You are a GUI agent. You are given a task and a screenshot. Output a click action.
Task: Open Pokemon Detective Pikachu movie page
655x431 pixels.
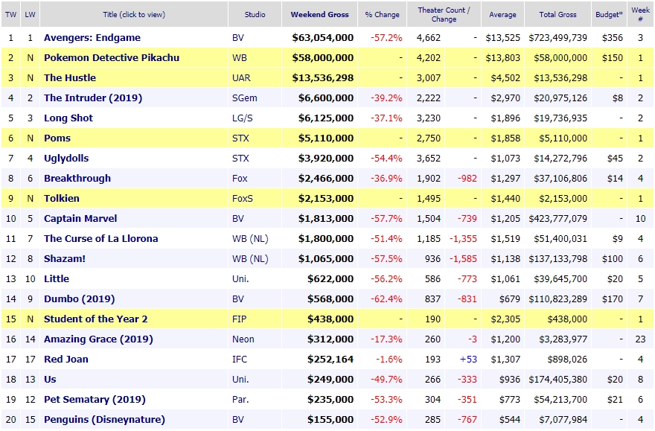112,57
